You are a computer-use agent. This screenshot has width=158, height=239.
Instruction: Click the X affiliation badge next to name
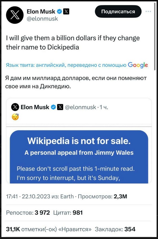coord(66,12)
